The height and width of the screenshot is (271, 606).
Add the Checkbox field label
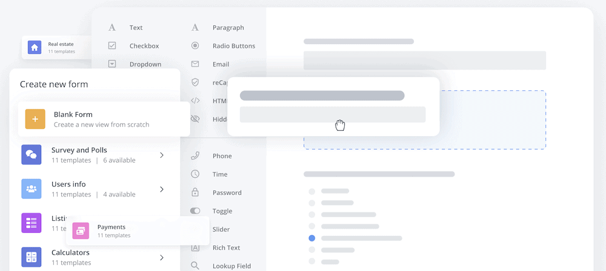pos(144,45)
